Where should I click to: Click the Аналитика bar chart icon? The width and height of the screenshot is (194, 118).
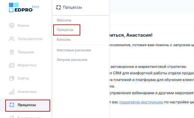[x=12, y=92]
